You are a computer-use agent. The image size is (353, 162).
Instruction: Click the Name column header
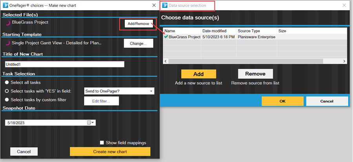(182, 31)
